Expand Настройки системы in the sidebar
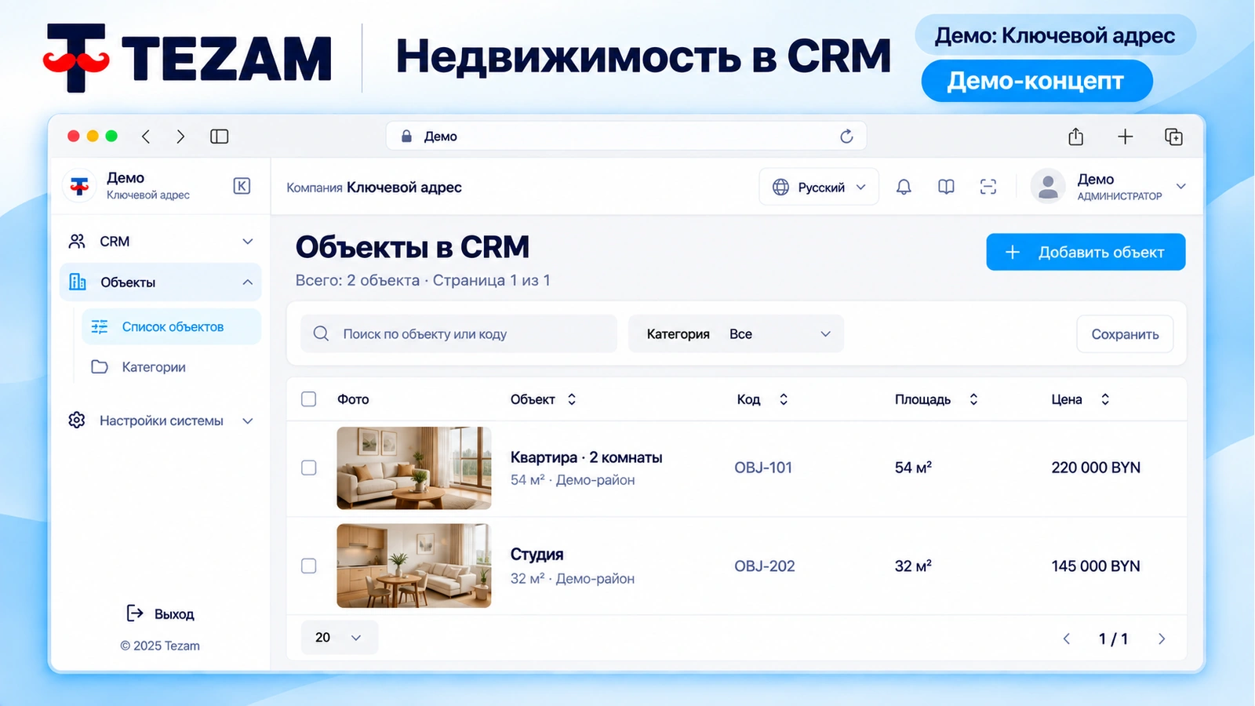 pos(161,420)
